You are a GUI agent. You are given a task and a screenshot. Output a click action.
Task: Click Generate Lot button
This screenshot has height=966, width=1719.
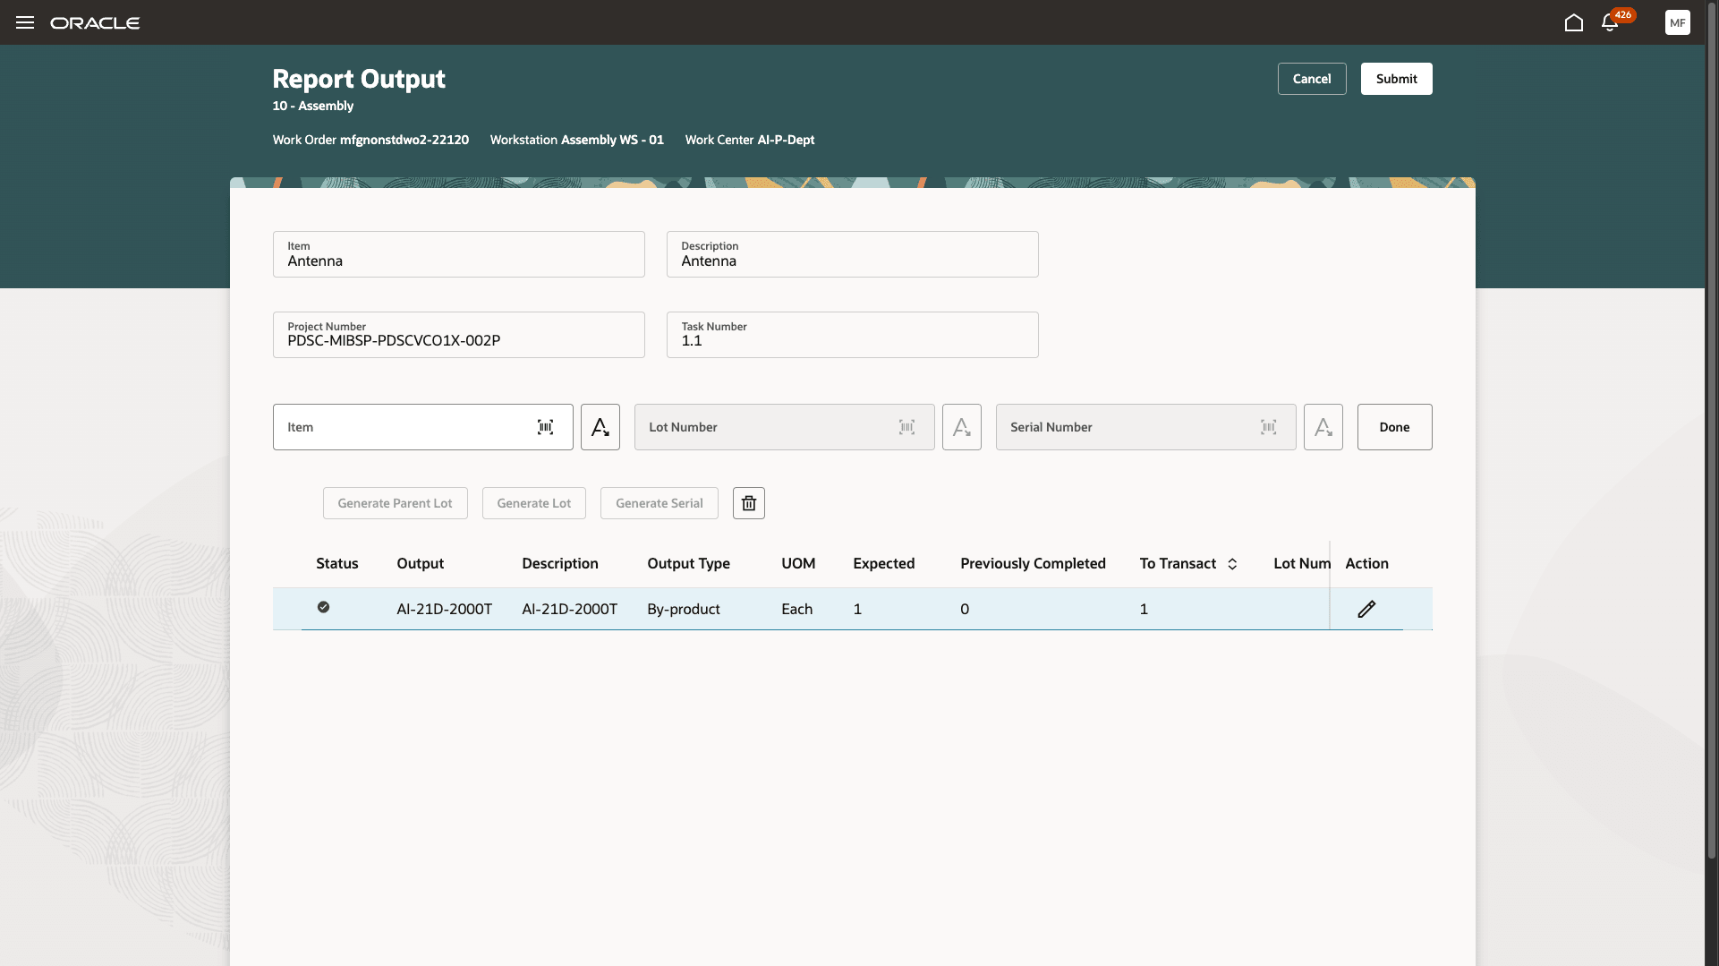click(534, 503)
